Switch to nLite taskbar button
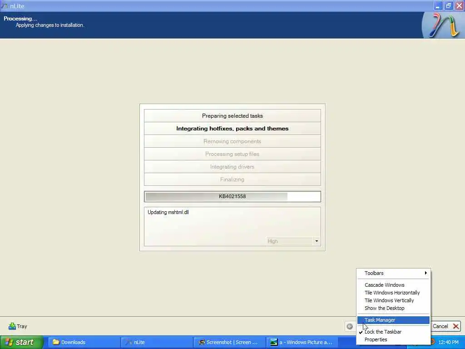 tap(156, 342)
